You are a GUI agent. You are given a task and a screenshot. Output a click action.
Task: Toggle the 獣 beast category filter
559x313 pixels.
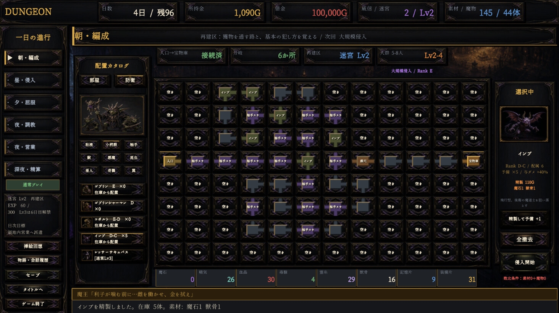pyautogui.click(x=89, y=157)
